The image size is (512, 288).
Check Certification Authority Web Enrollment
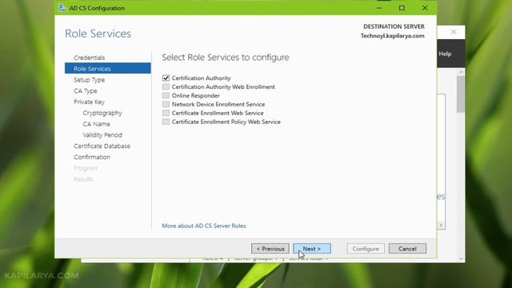(x=166, y=87)
